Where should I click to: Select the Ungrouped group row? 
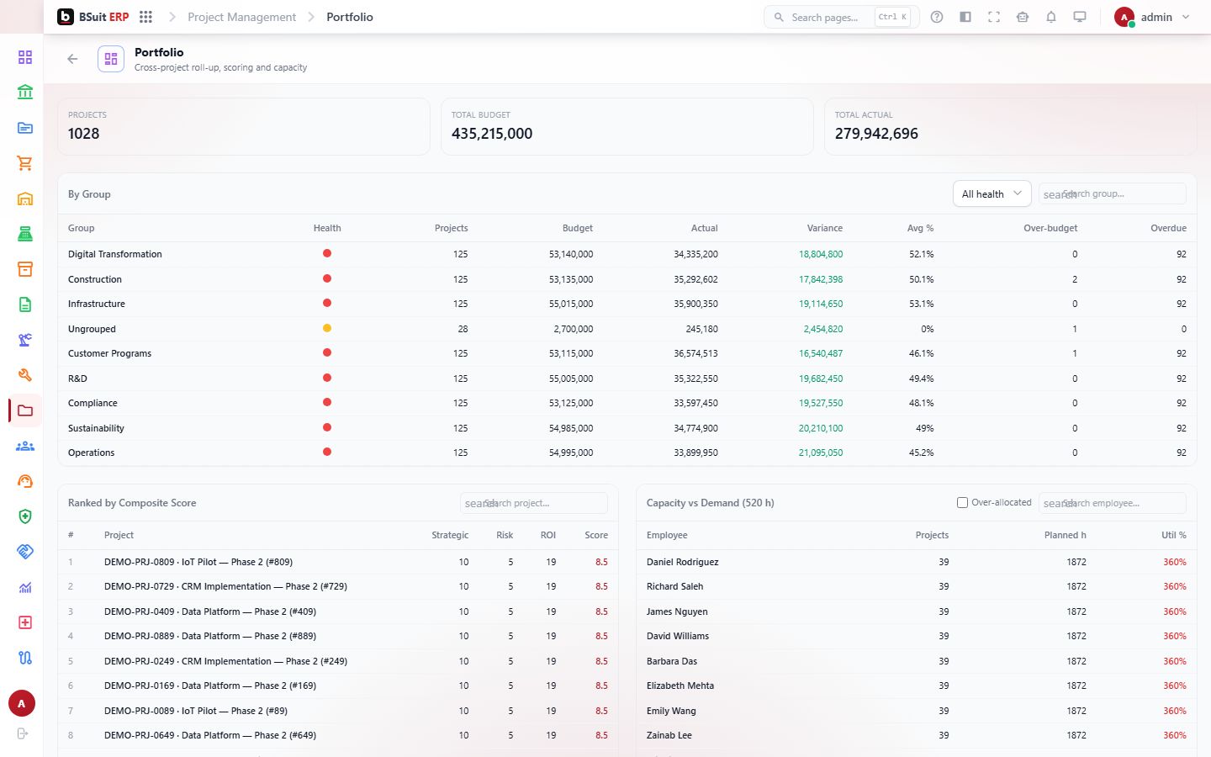(627, 329)
